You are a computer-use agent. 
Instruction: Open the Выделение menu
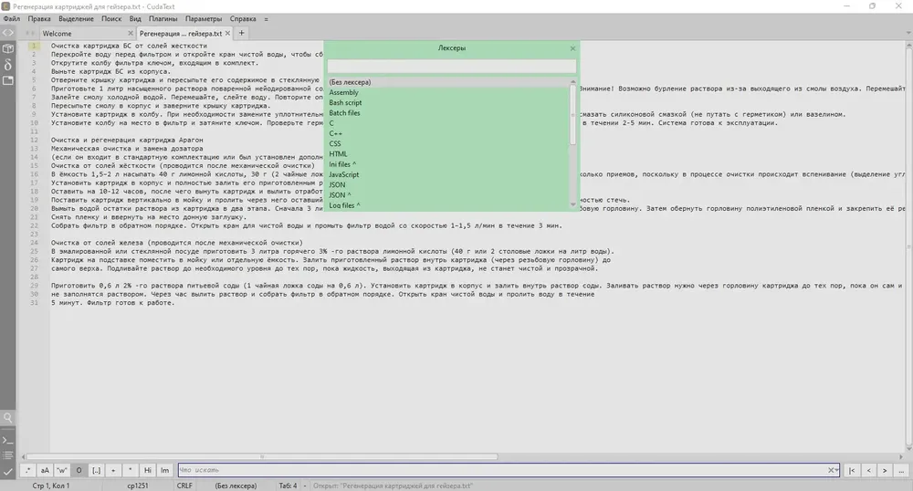pos(77,18)
